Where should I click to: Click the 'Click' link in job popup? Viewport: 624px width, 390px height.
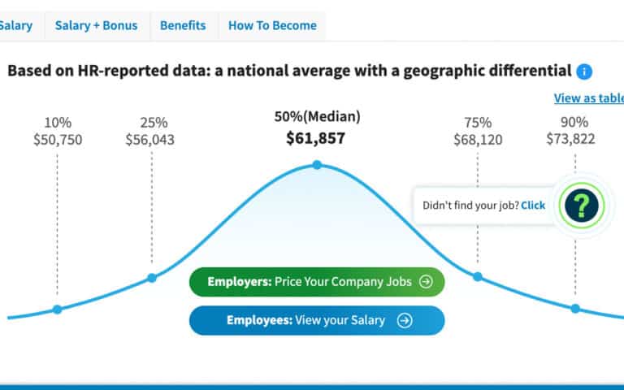pos(533,206)
